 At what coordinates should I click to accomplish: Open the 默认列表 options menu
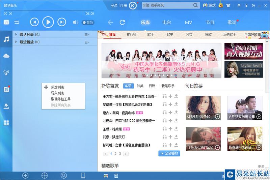pos(87,35)
